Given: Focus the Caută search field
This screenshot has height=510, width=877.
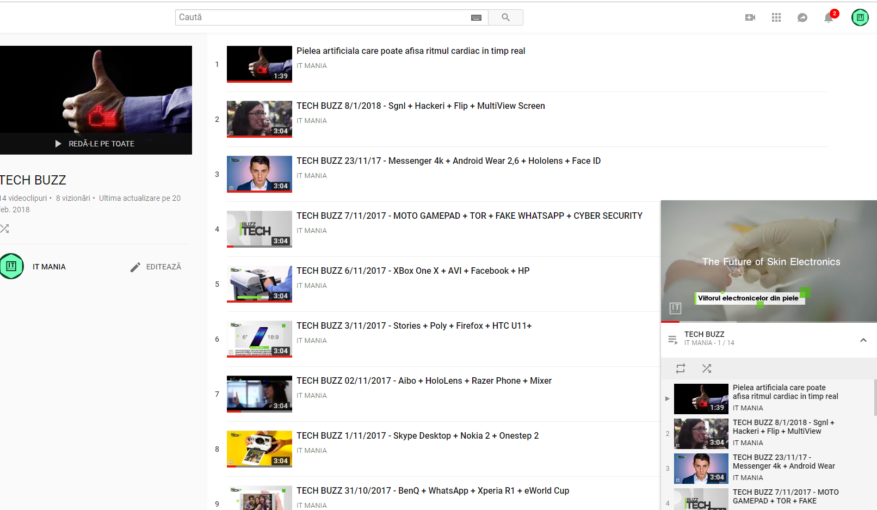Looking at the screenshot, I should pos(324,17).
